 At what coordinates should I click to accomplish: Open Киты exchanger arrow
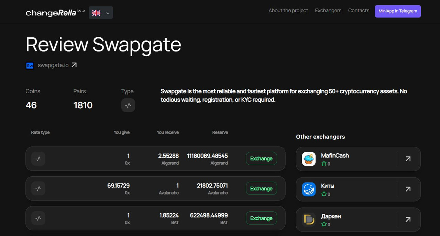(x=408, y=189)
